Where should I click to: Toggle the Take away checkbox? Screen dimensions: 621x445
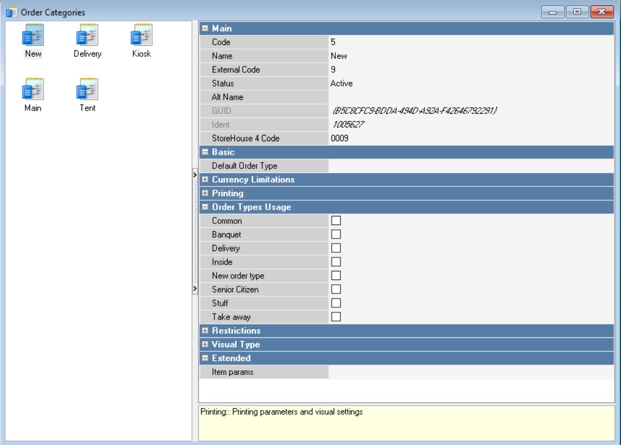coord(336,317)
